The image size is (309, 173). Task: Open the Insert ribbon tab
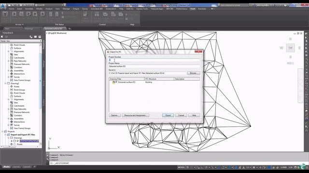pyautogui.click(x=19, y=9)
